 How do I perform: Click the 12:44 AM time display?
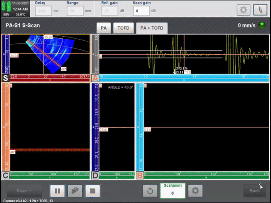click(20, 9)
